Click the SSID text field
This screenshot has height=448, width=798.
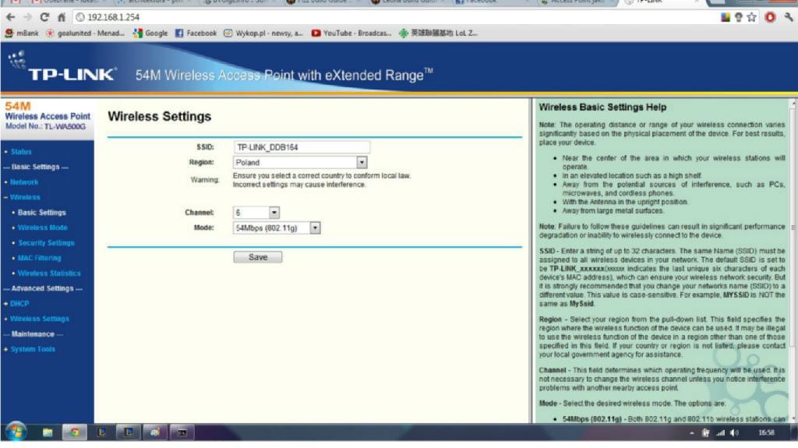pos(302,147)
